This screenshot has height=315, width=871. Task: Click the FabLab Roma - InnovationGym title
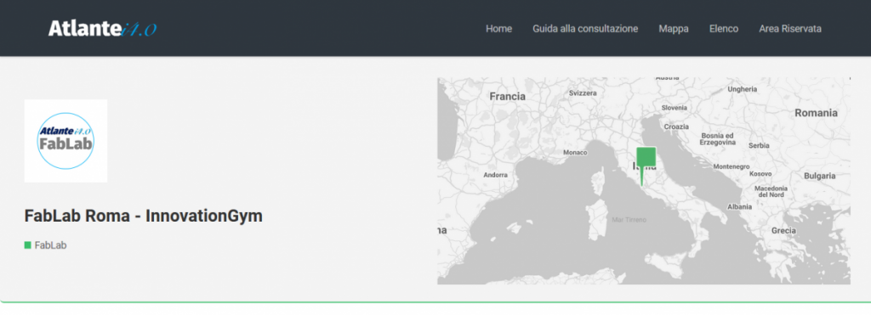pyautogui.click(x=143, y=216)
